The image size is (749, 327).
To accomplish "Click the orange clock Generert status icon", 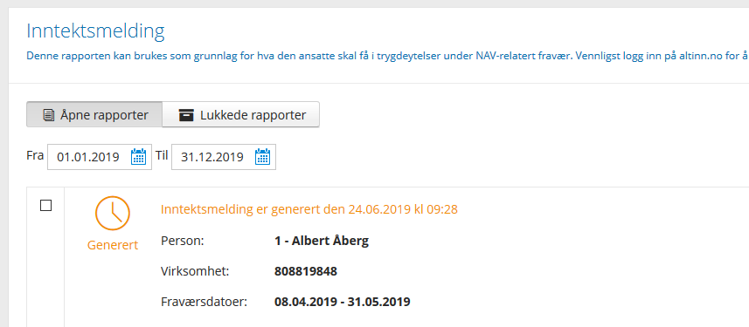I will (x=113, y=213).
